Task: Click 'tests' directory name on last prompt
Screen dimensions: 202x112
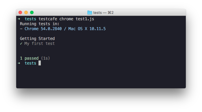Action: coord(30,63)
